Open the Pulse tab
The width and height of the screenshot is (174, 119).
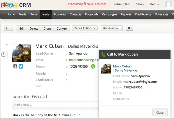click(34, 14)
